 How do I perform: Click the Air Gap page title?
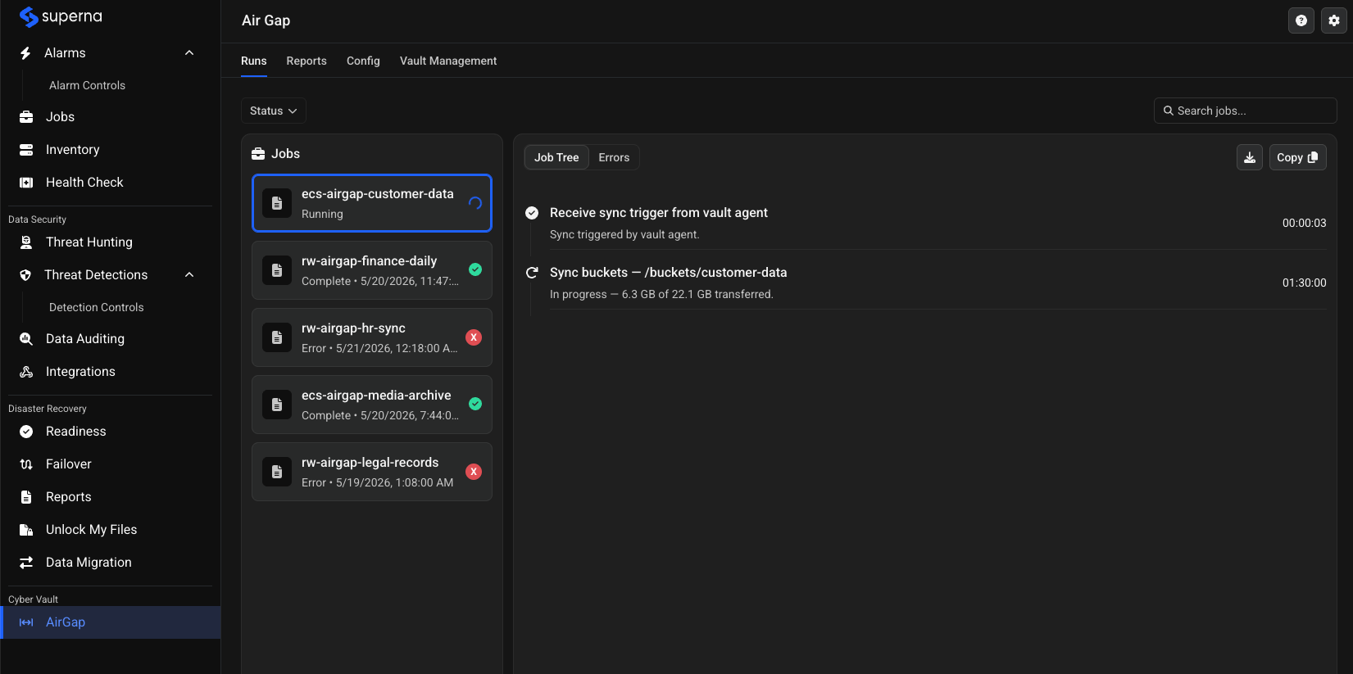coord(266,20)
